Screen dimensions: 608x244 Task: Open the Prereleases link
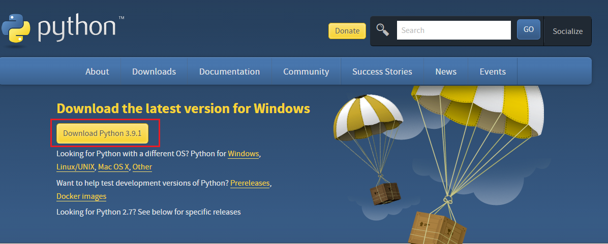pyautogui.click(x=250, y=183)
